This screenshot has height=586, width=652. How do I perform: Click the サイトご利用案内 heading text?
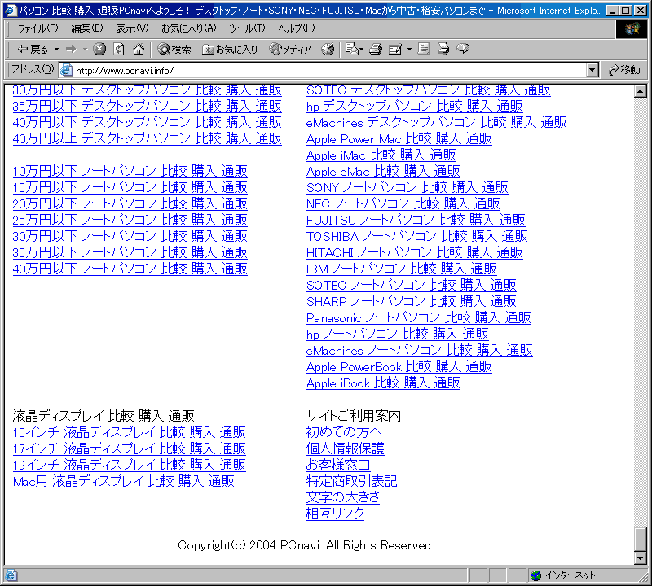pos(354,416)
